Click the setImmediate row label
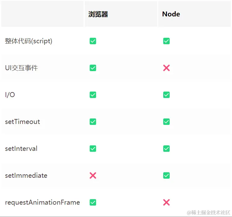Screen dimensions: 232x217 pyautogui.click(x=26, y=176)
